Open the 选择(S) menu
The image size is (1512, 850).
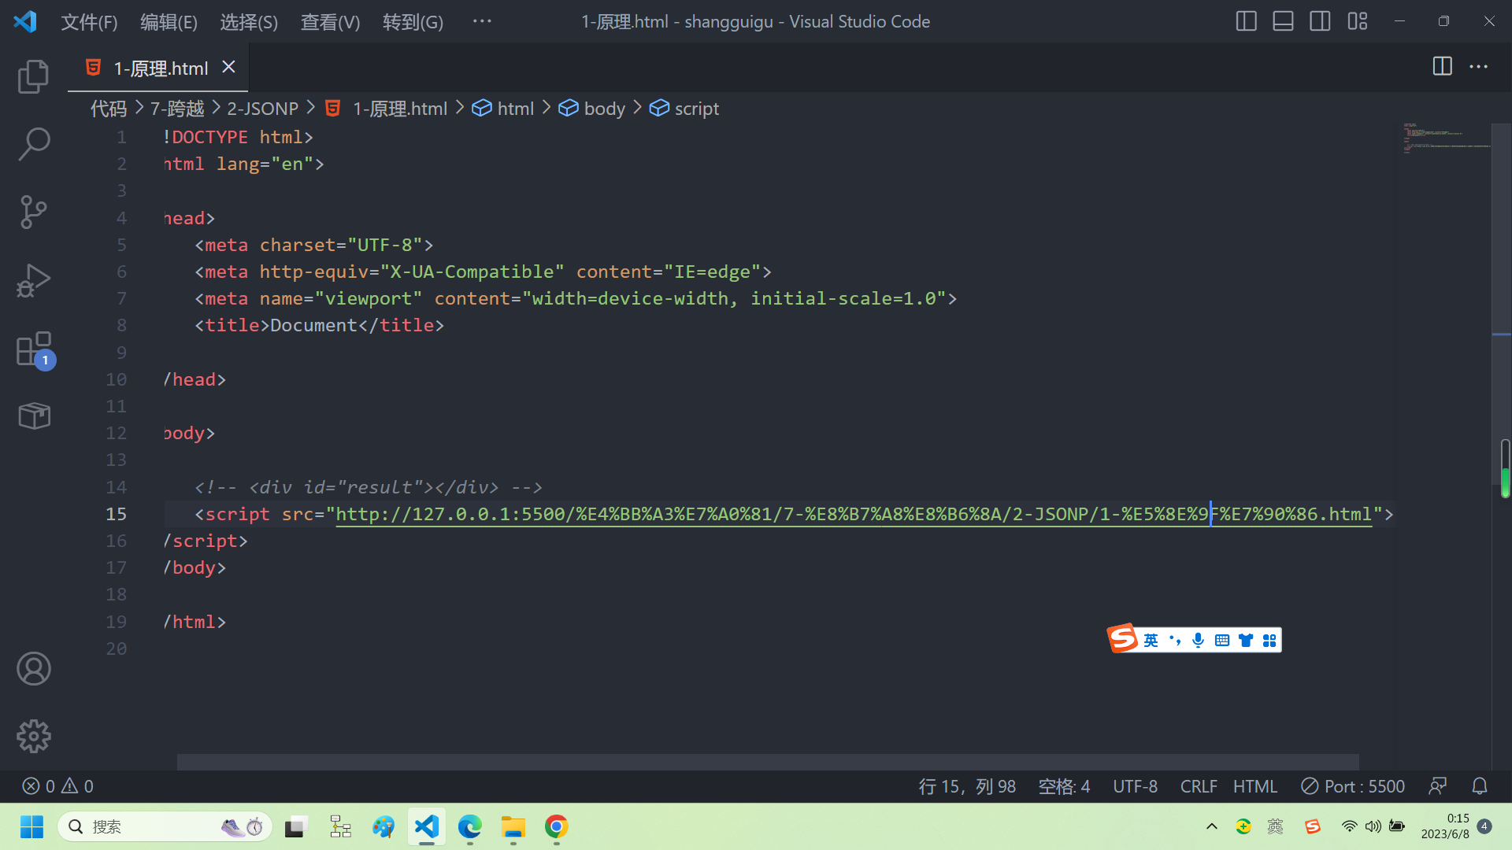[249, 22]
